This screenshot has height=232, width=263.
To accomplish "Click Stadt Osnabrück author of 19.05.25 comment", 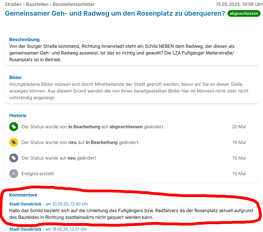I will coord(25,229).
